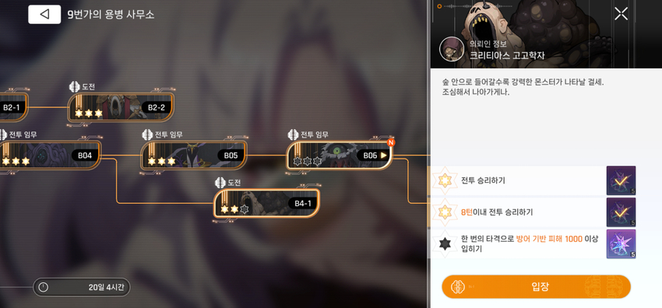The width and height of the screenshot is (662, 308).
Task: Click the remaining time clock icon
Action: pos(44,287)
